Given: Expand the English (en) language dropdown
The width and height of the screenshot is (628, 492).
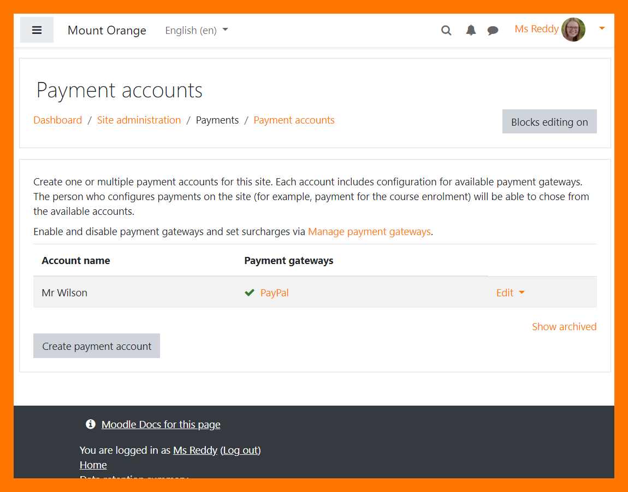Looking at the screenshot, I should [x=197, y=31].
